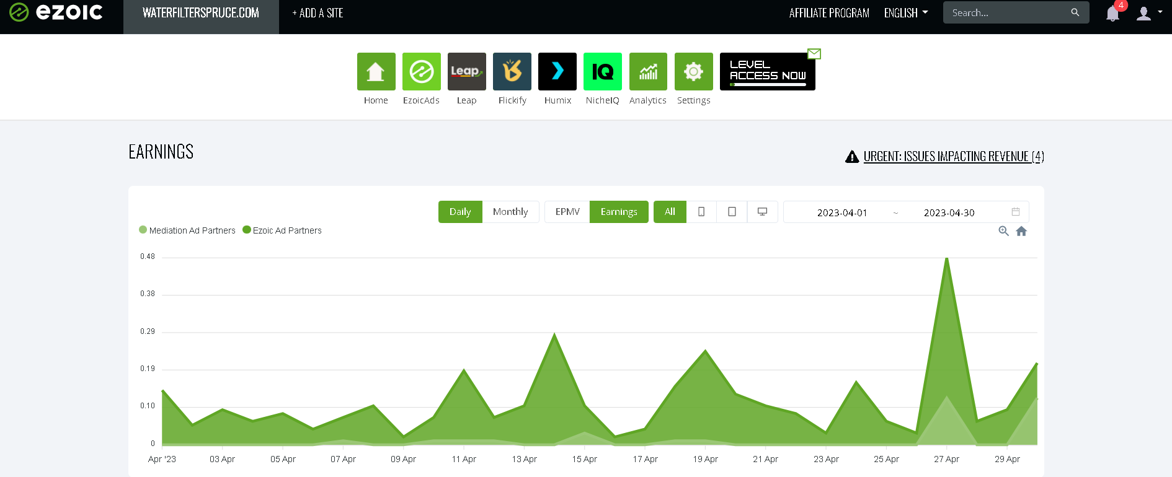Open the EzoicAds icon
The height and width of the screenshot is (477, 1172).
[421, 71]
